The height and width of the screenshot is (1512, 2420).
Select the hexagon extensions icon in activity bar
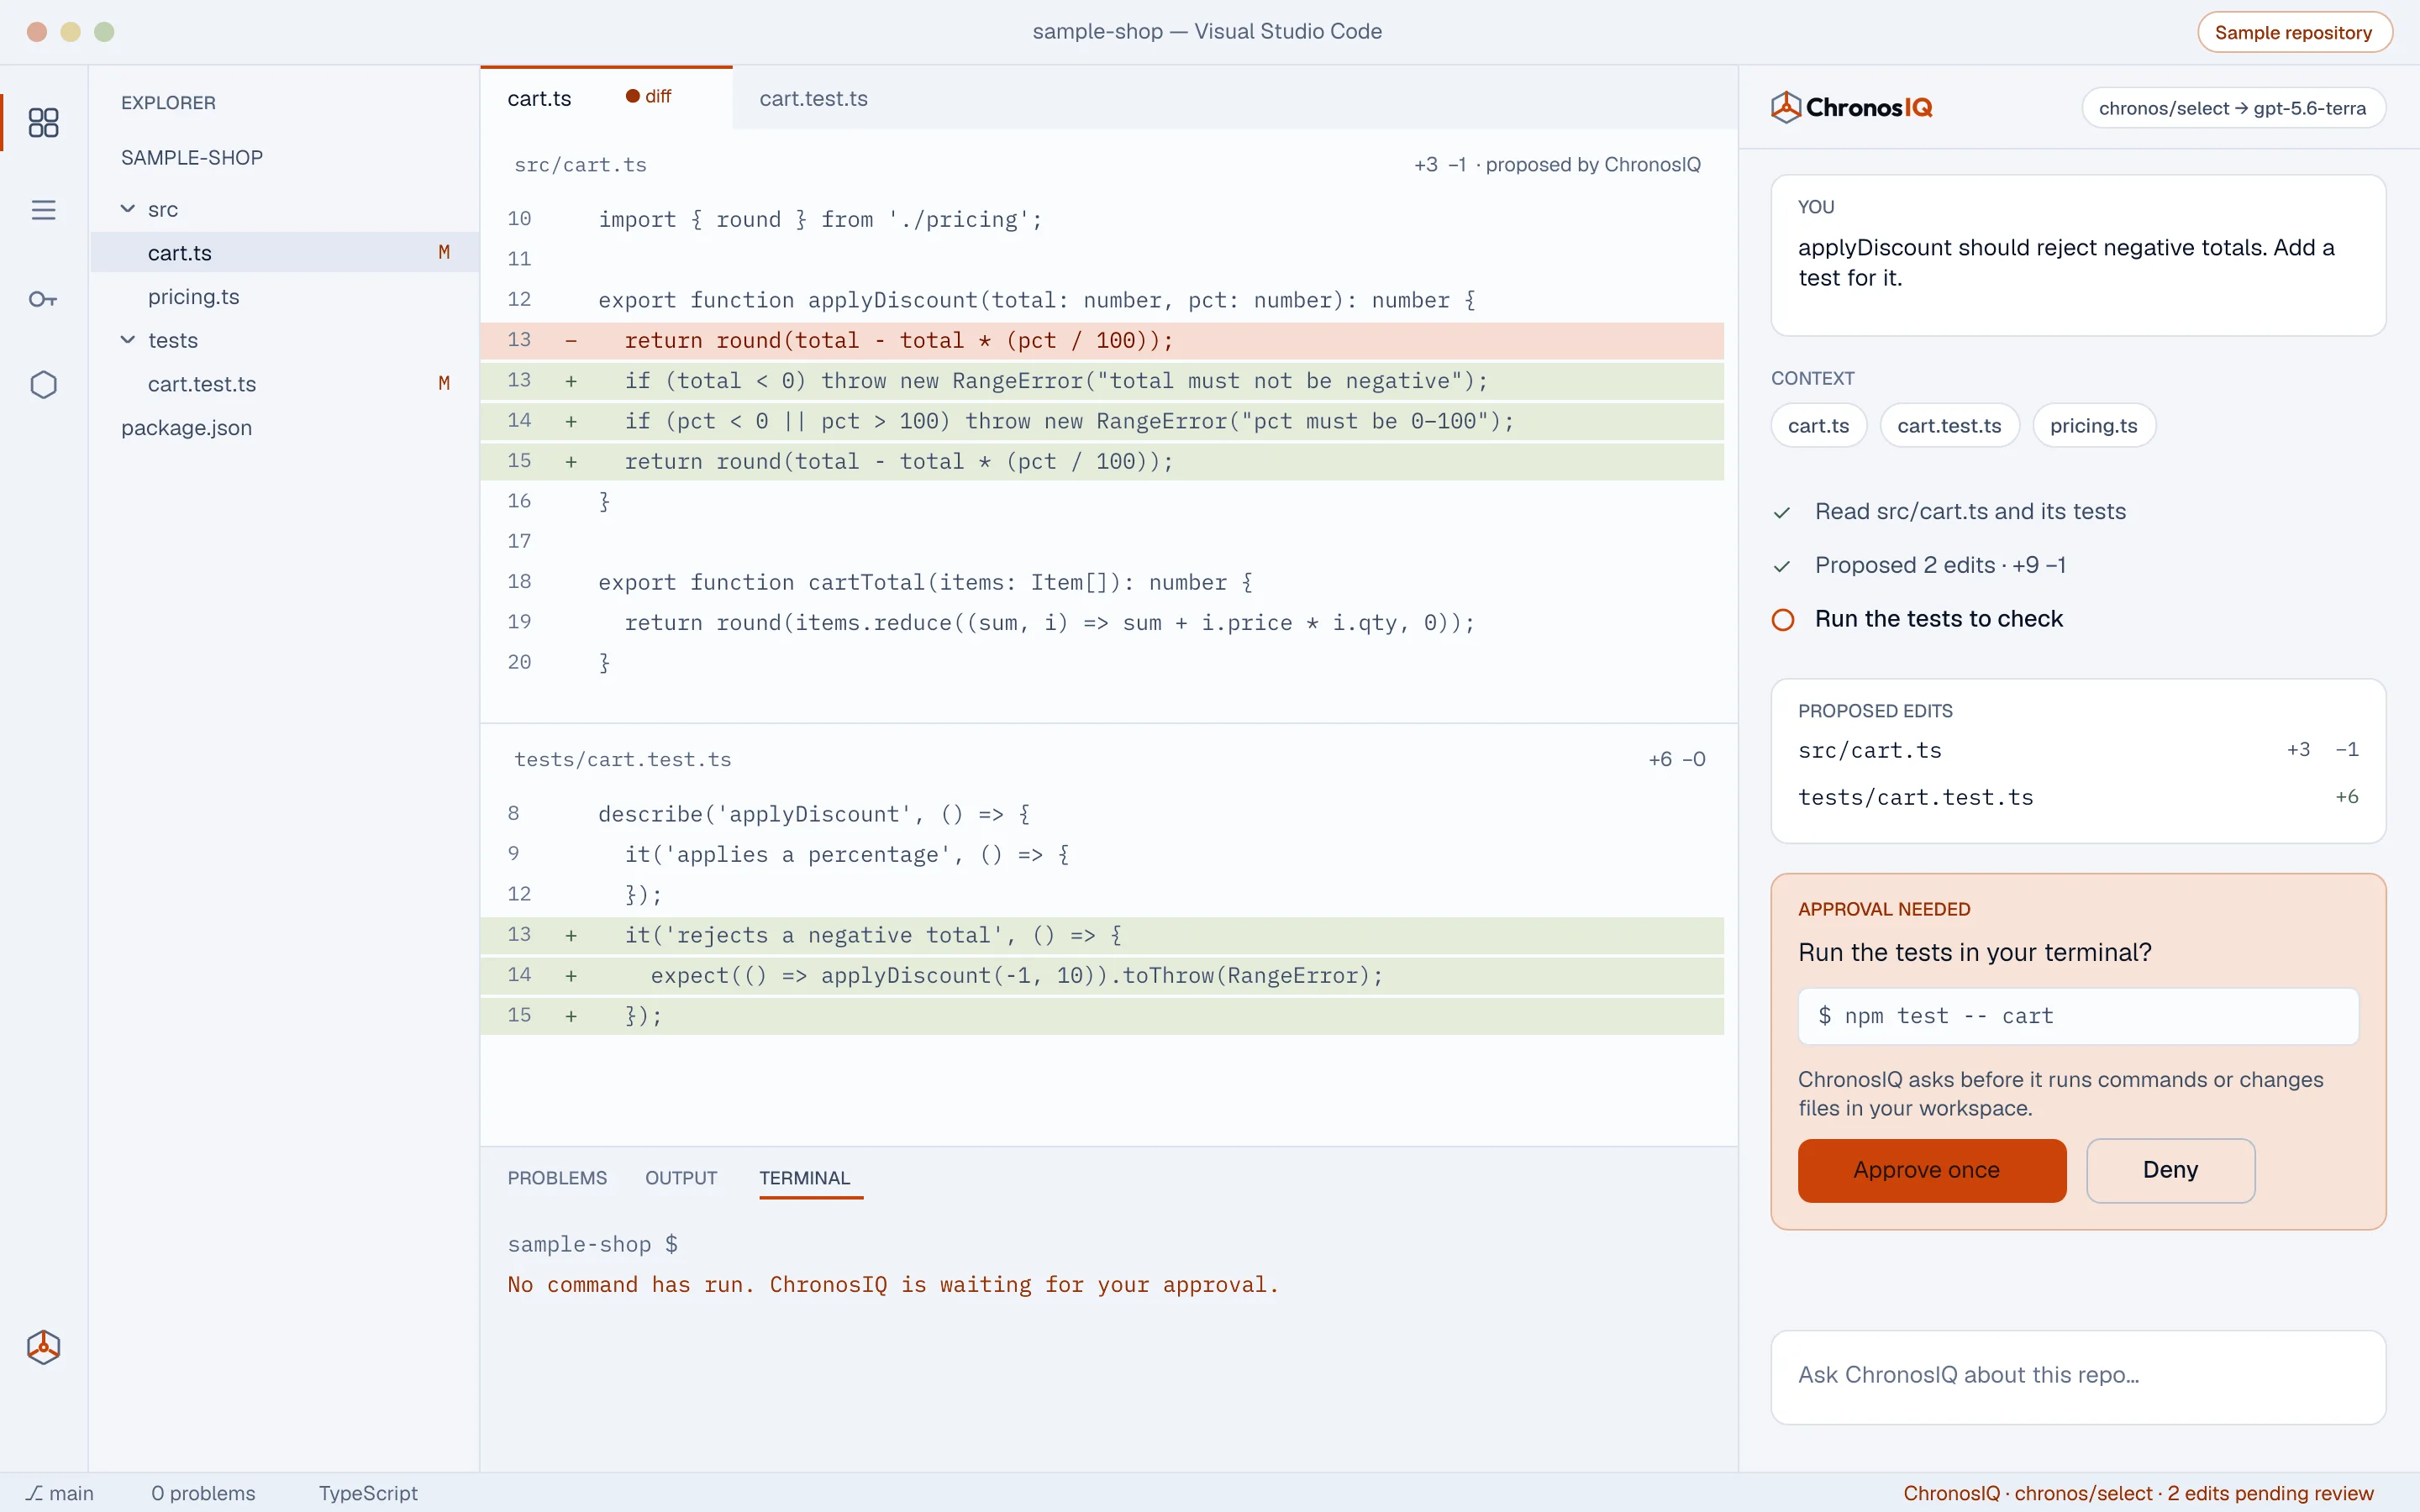coord(43,385)
